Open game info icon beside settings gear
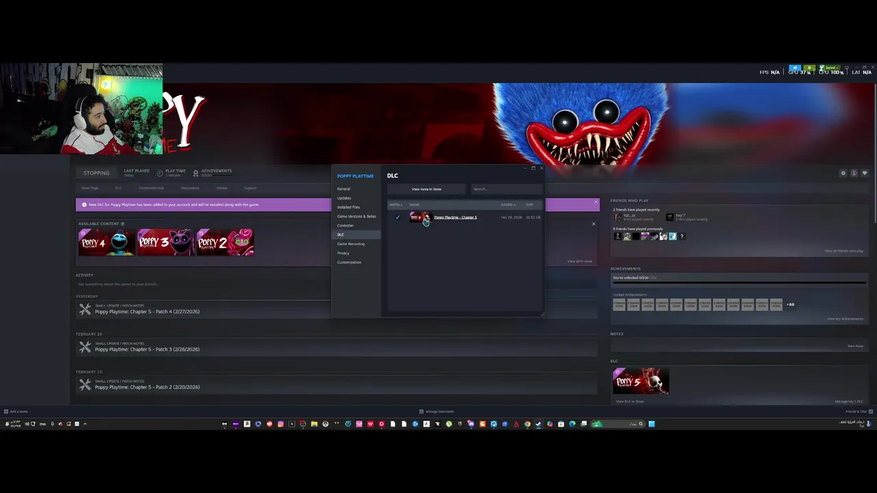The height and width of the screenshot is (493, 877). click(854, 173)
